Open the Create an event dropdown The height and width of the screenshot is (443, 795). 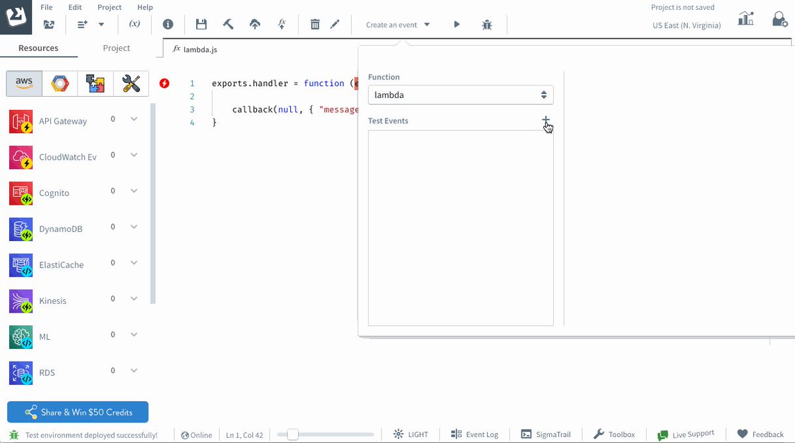(x=398, y=25)
